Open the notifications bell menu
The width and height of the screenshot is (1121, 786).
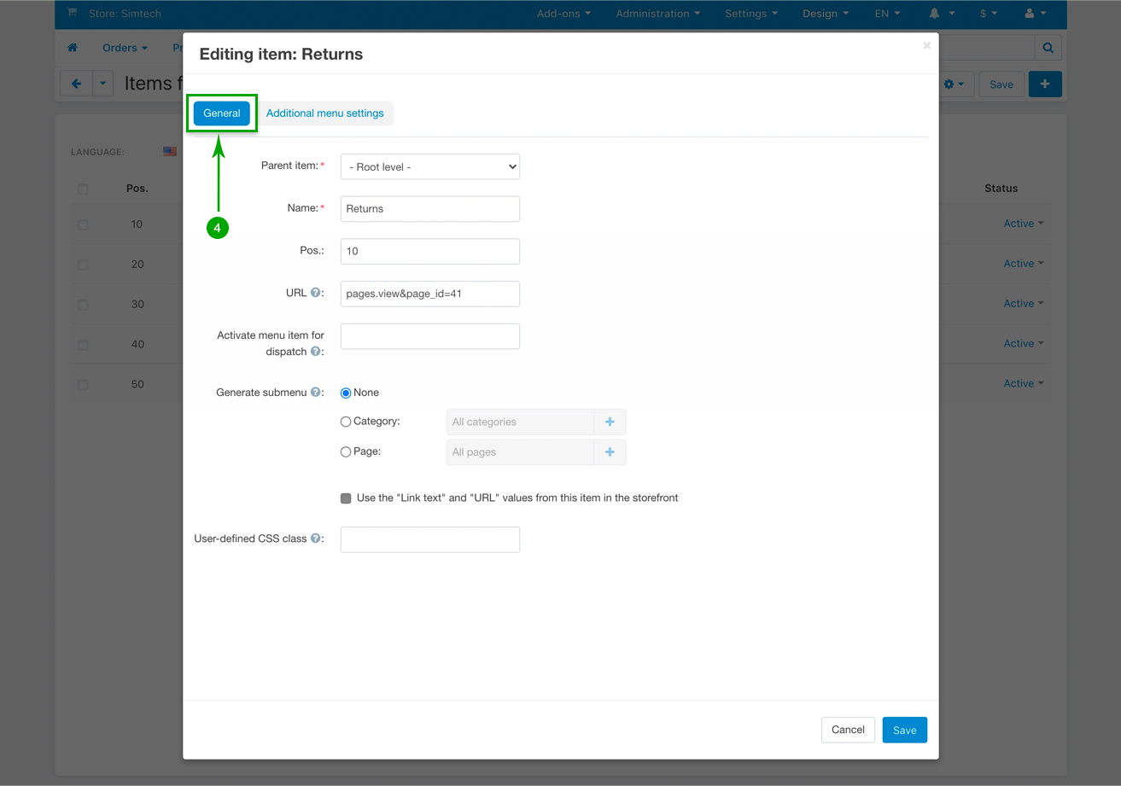coord(940,14)
